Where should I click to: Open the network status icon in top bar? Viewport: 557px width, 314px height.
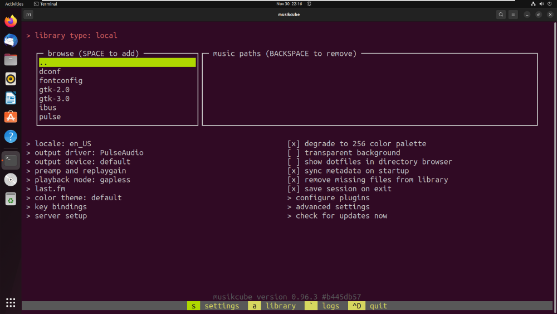(533, 4)
